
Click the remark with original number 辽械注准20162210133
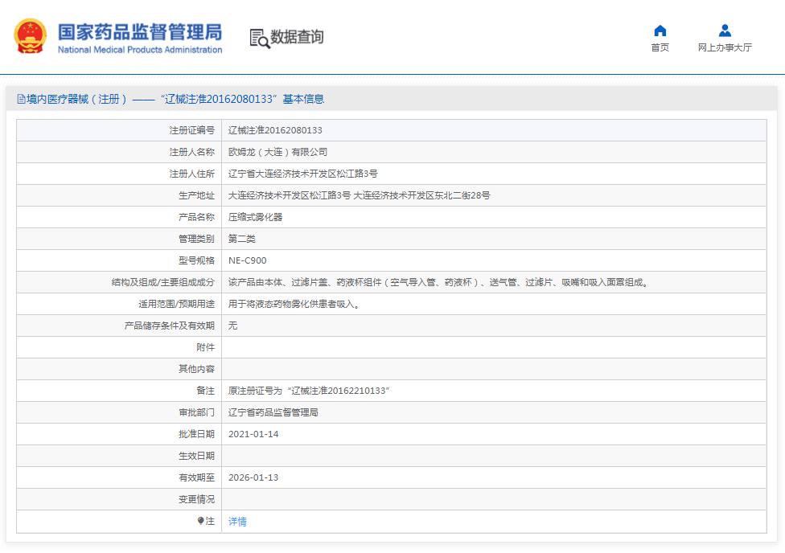click(309, 391)
